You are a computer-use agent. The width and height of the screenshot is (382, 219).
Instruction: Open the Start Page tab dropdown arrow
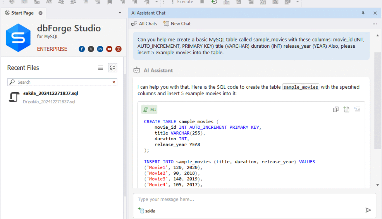tap(120, 13)
